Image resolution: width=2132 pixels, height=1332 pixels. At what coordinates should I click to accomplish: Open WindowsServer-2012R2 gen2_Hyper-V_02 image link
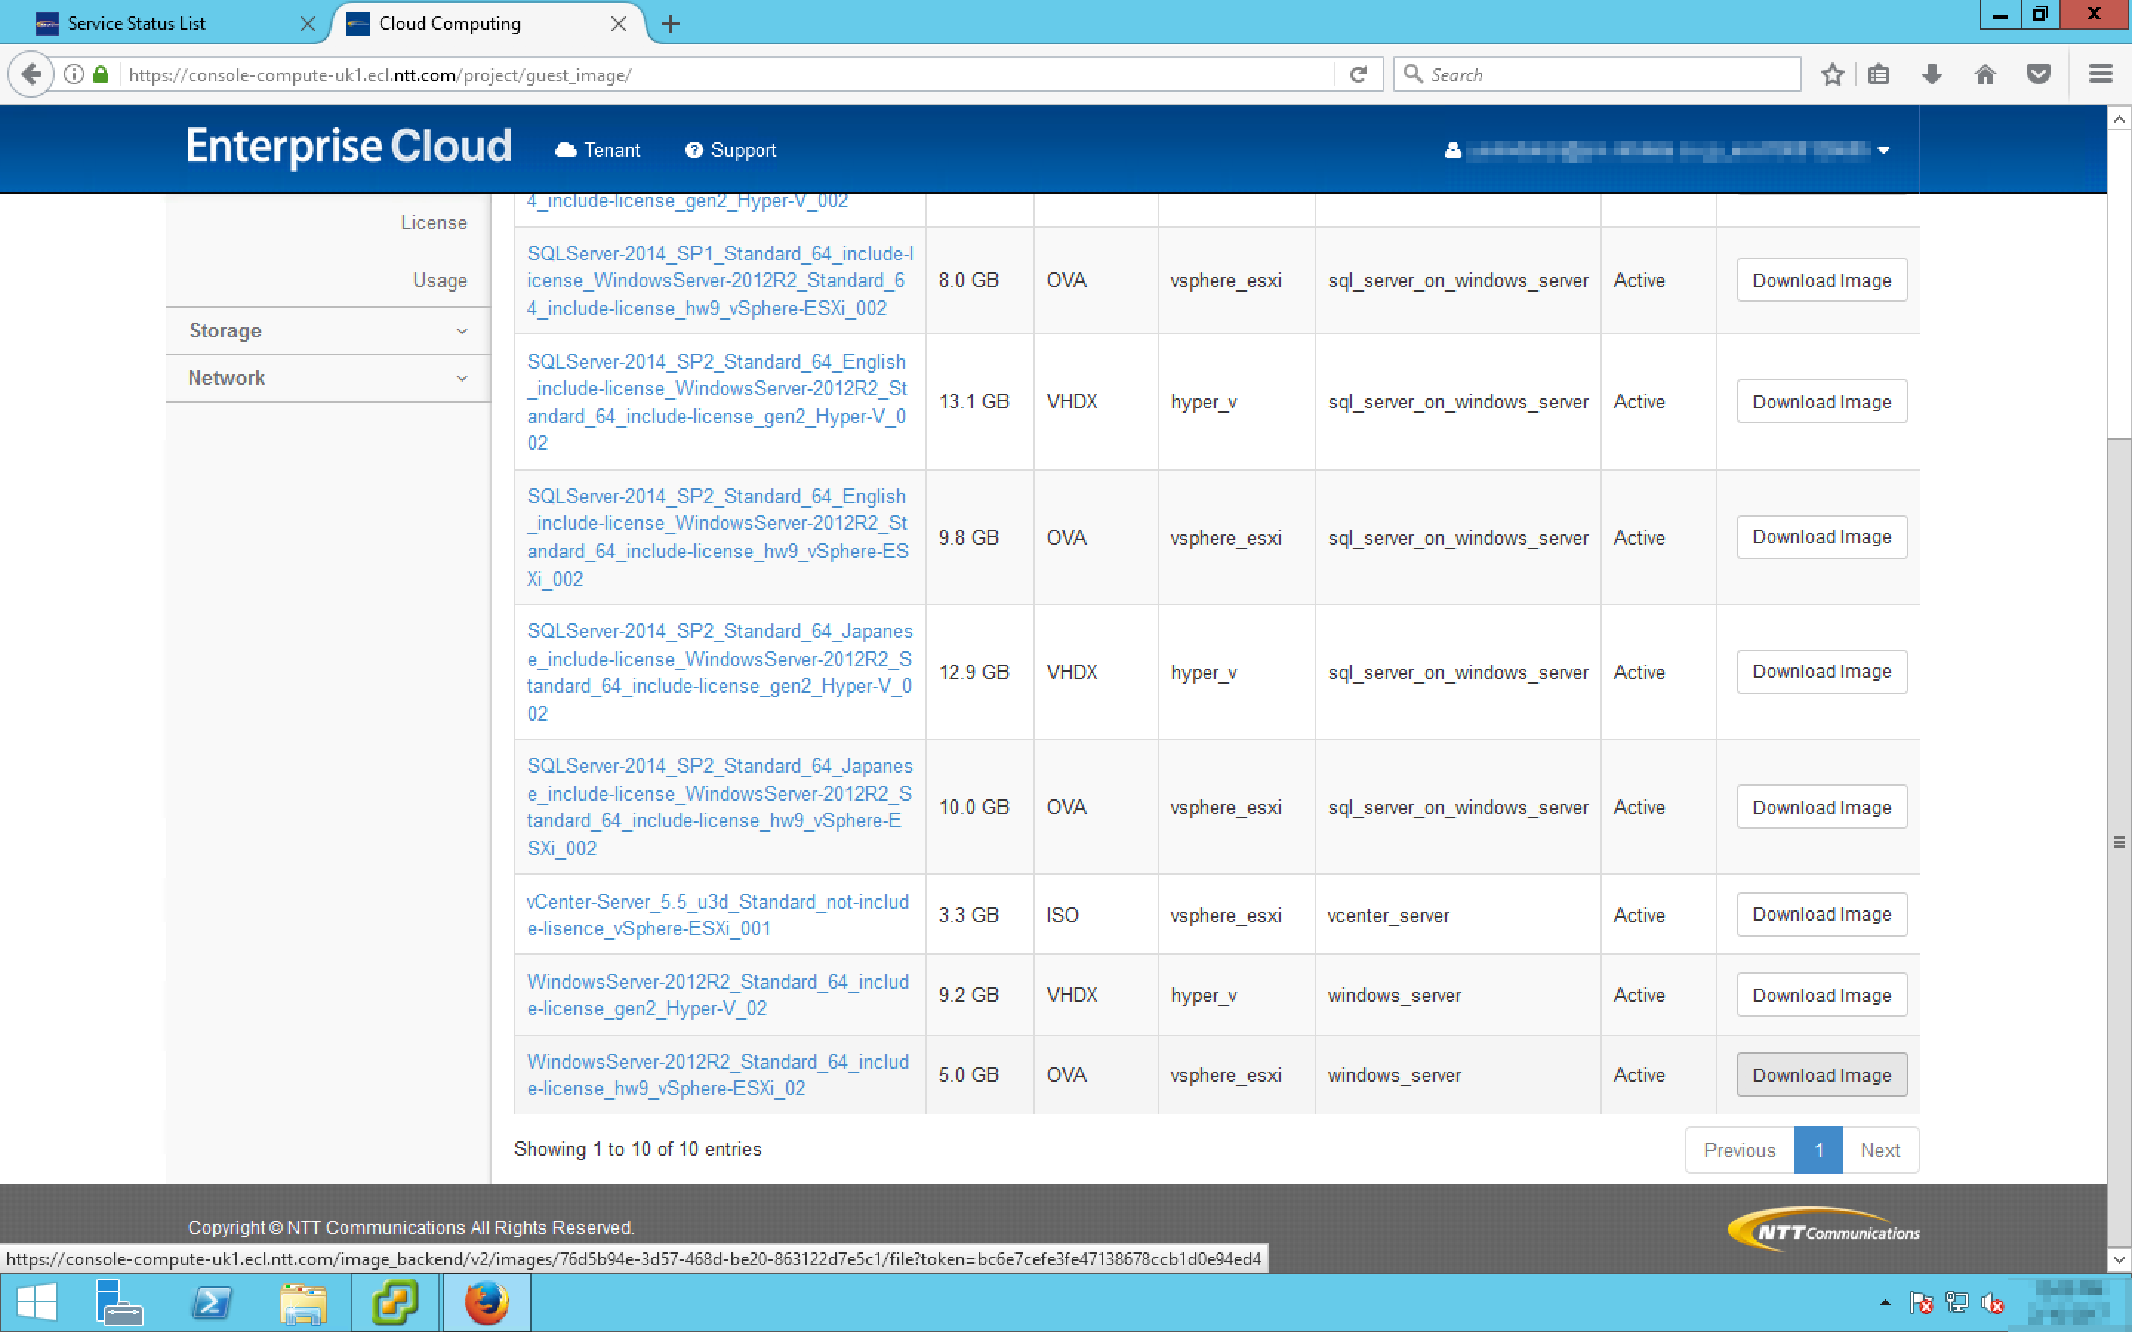click(x=717, y=995)
